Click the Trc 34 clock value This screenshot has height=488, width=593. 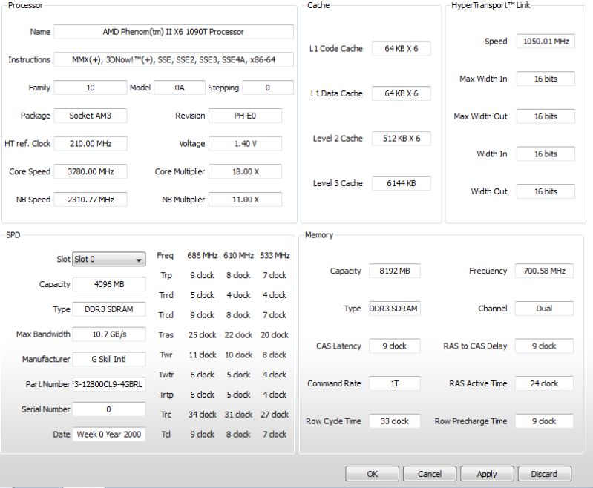[203, 415]
